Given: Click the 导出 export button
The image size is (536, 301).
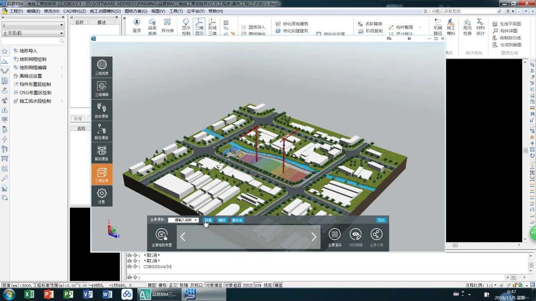Looking at the screenshot, I should click(381, 220).
